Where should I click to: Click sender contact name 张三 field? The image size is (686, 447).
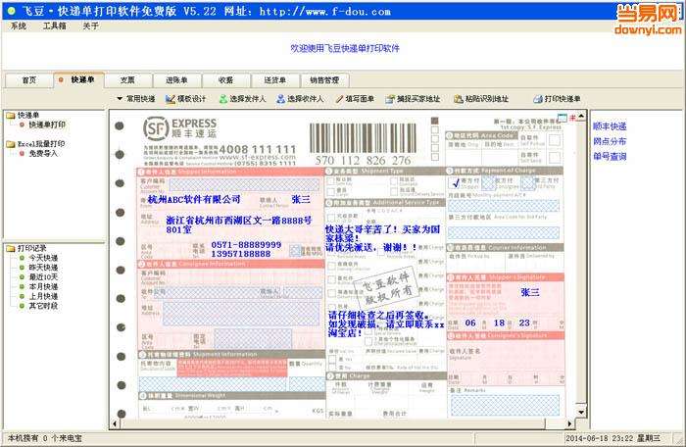pos(301,200)
